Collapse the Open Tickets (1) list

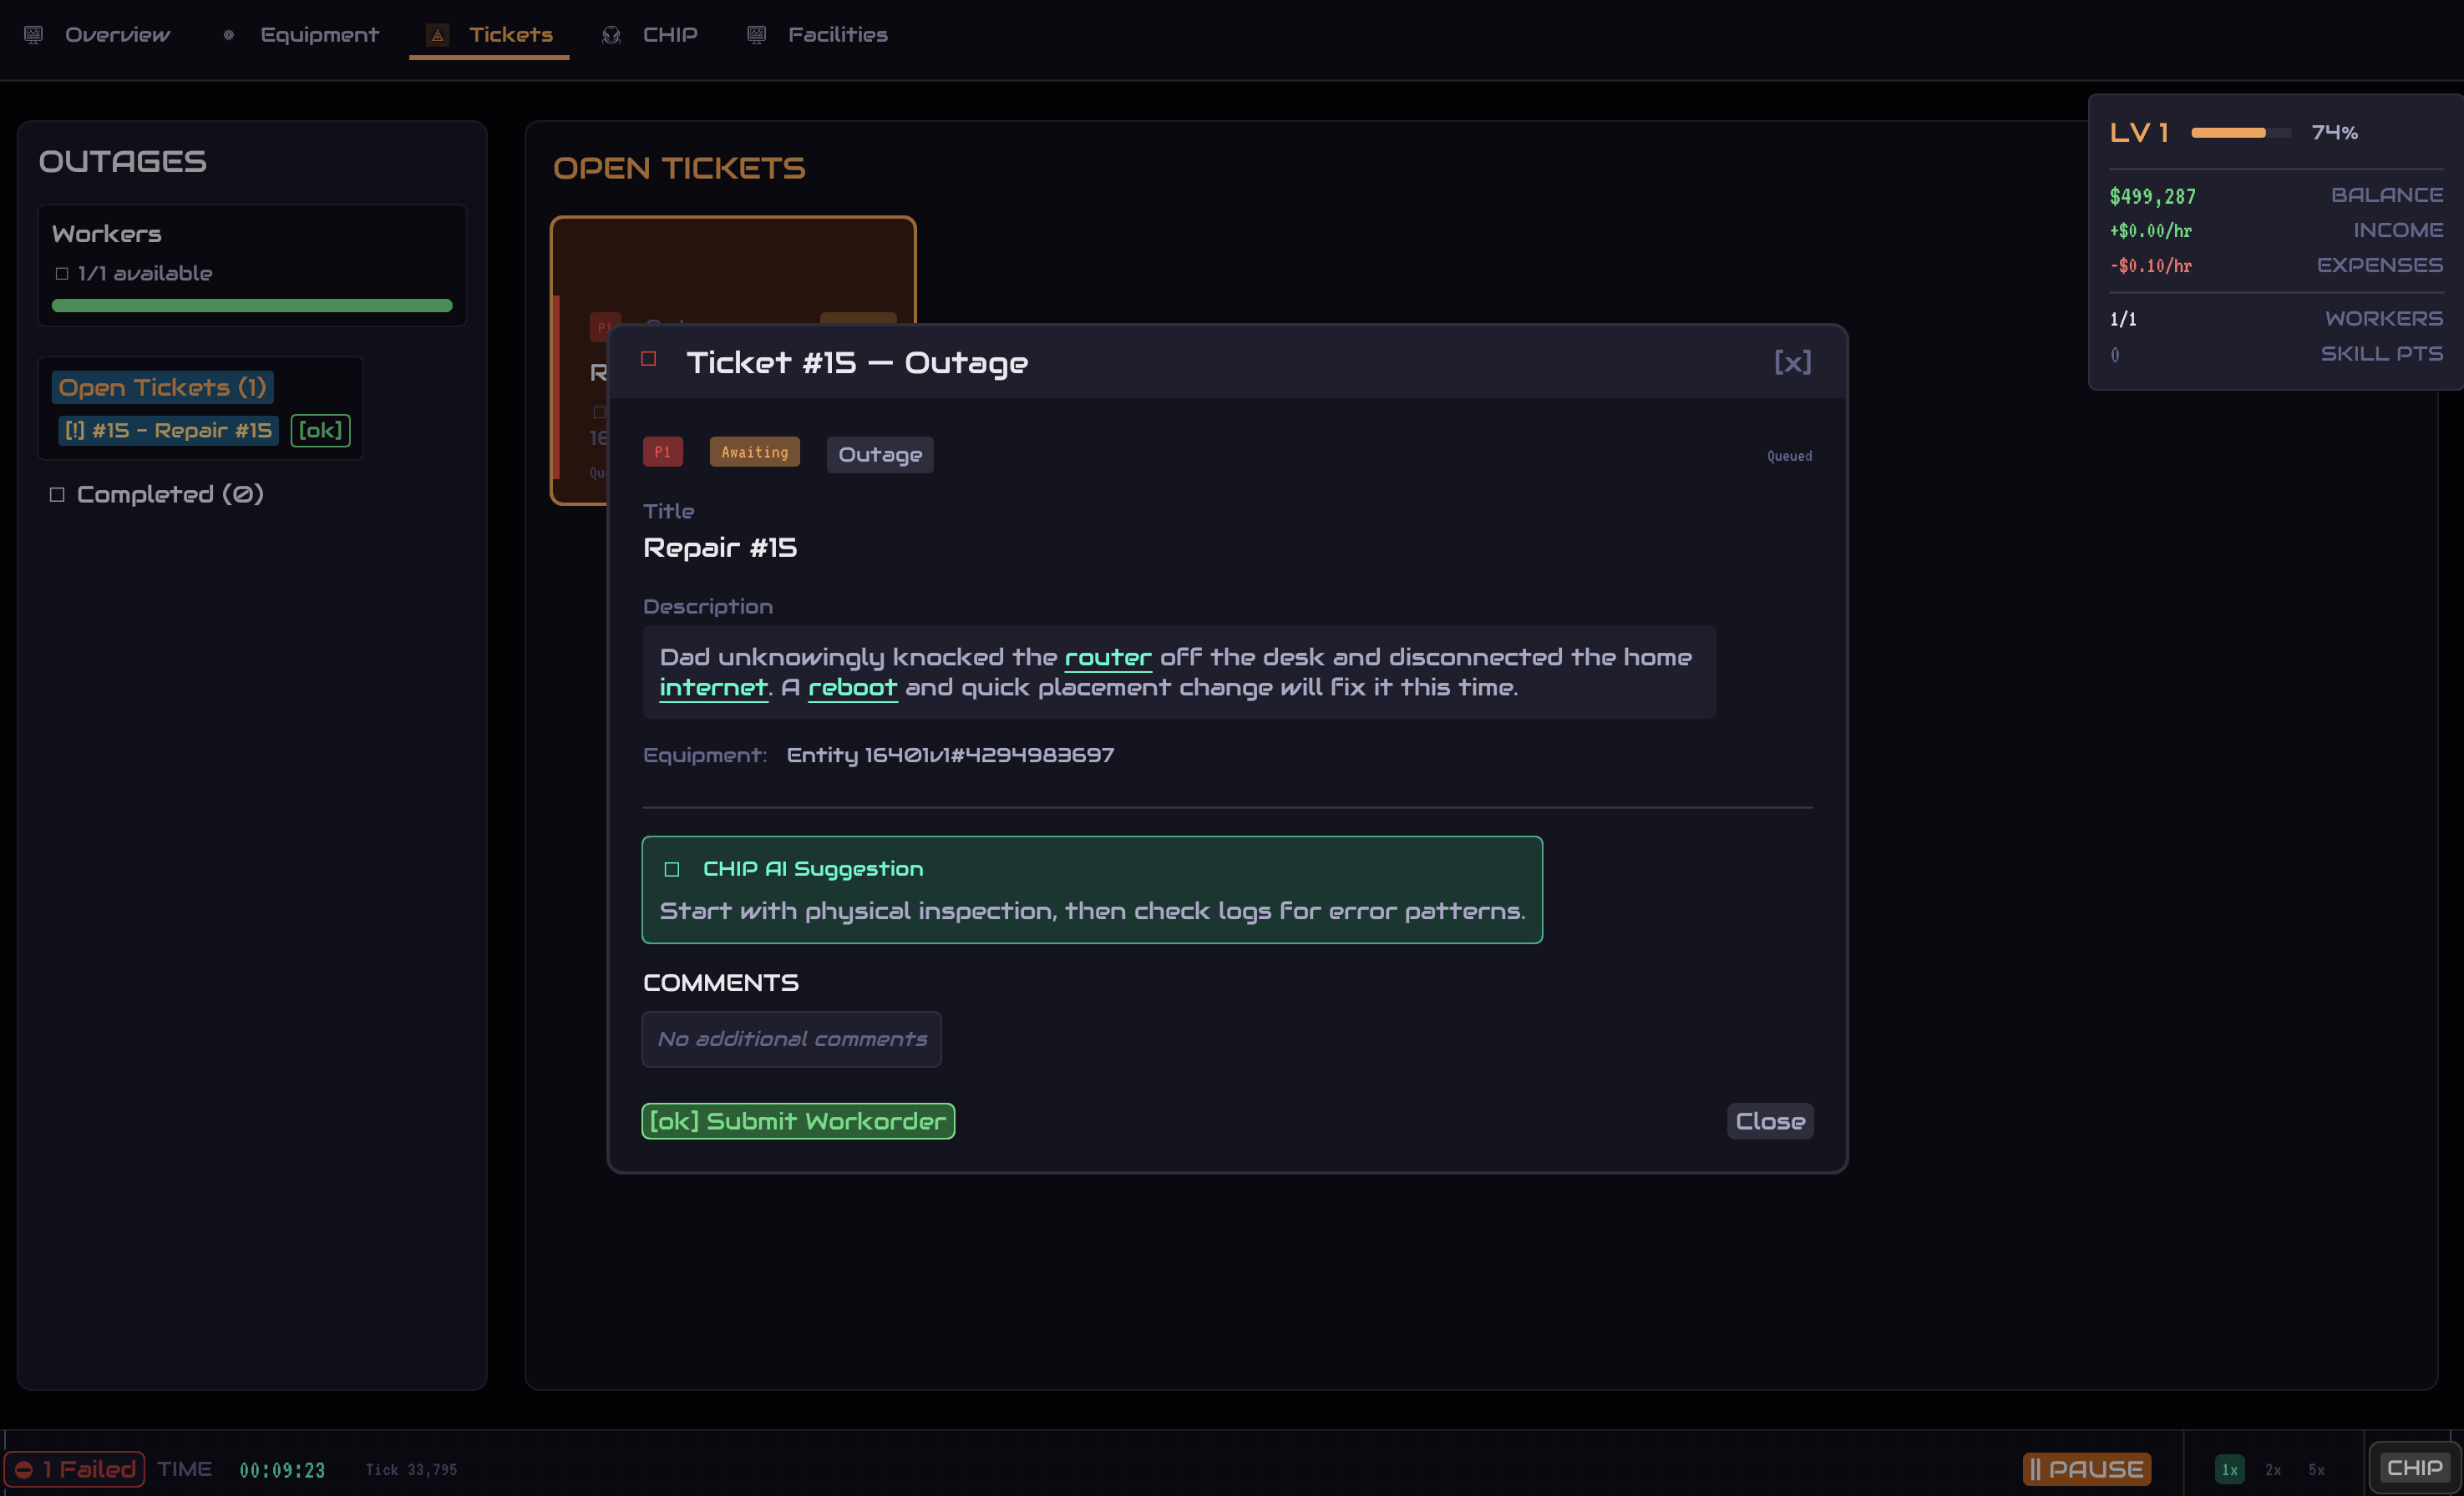(162, 387)
